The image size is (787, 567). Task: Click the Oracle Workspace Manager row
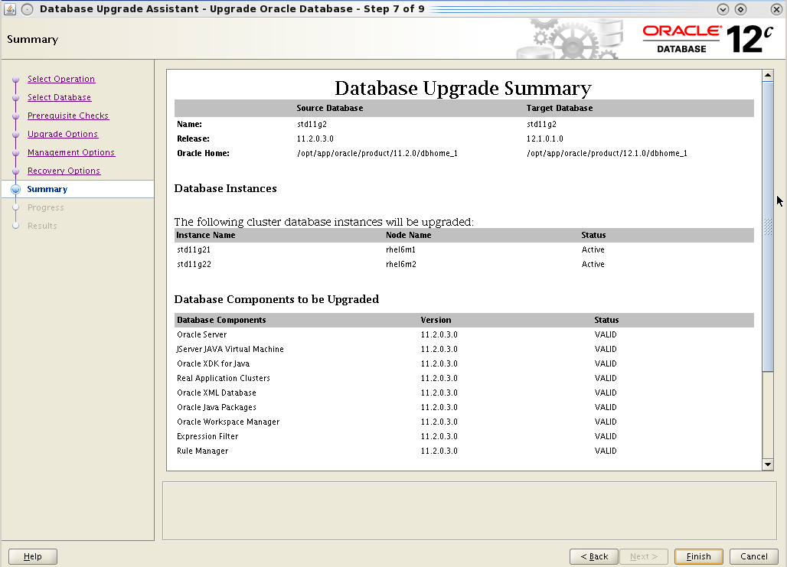[x=464, y=422]
